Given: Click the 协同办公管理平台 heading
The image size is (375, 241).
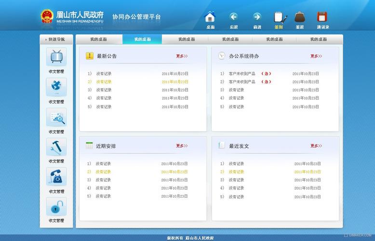Looking at the screenshot, I should tap(136, 17).
